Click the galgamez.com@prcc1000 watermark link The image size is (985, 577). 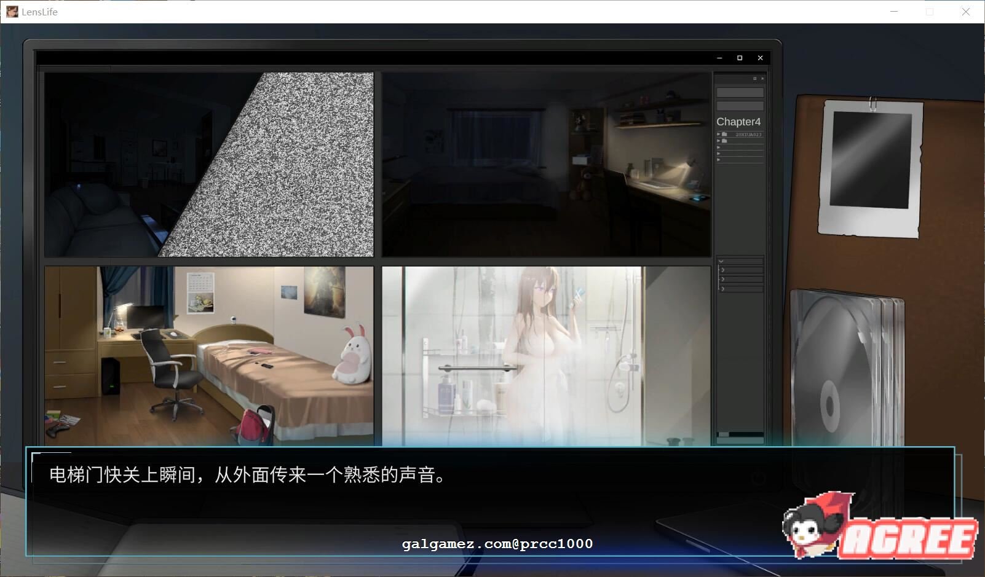[x=498, y=544]
